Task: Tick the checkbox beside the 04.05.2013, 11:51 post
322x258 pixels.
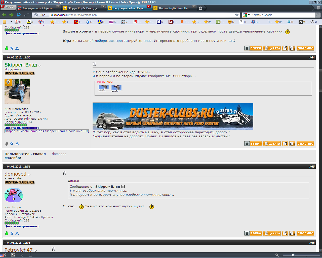Action: pyautogui.click(x=5, y=167)
